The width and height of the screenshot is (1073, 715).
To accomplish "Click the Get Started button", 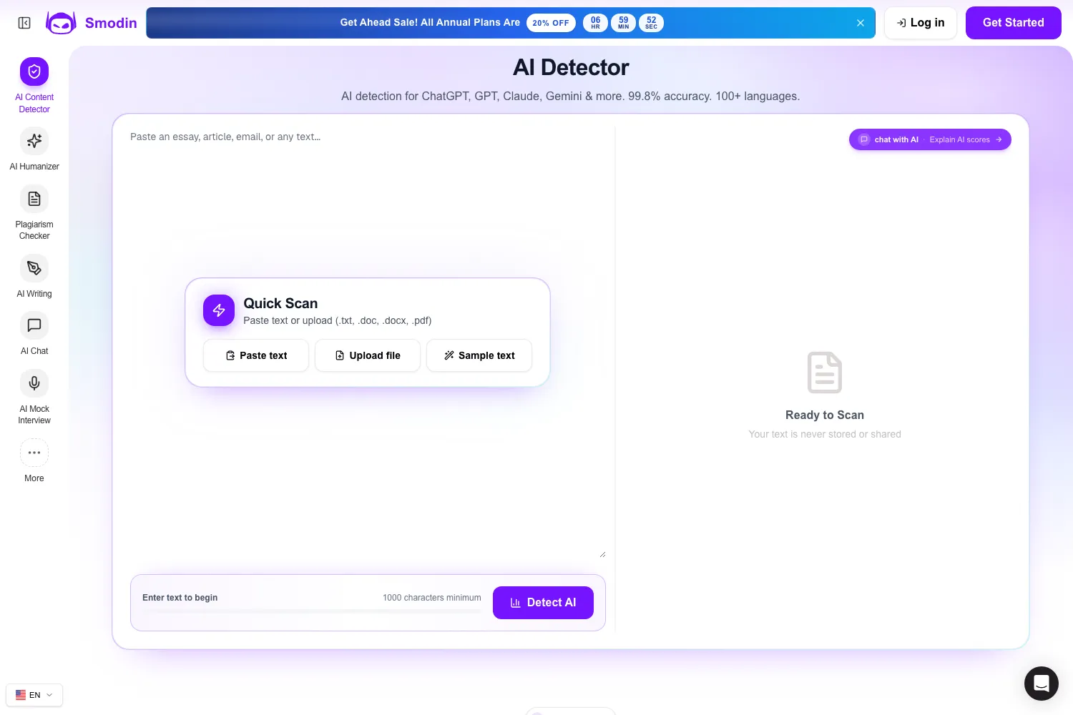I will [1013, 23].
